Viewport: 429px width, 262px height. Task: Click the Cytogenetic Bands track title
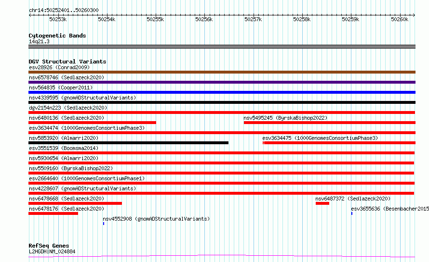57,36
